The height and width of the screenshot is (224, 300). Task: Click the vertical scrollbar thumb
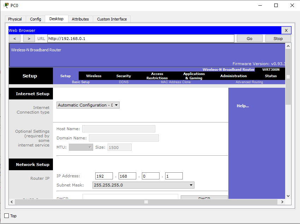point(288,77)
